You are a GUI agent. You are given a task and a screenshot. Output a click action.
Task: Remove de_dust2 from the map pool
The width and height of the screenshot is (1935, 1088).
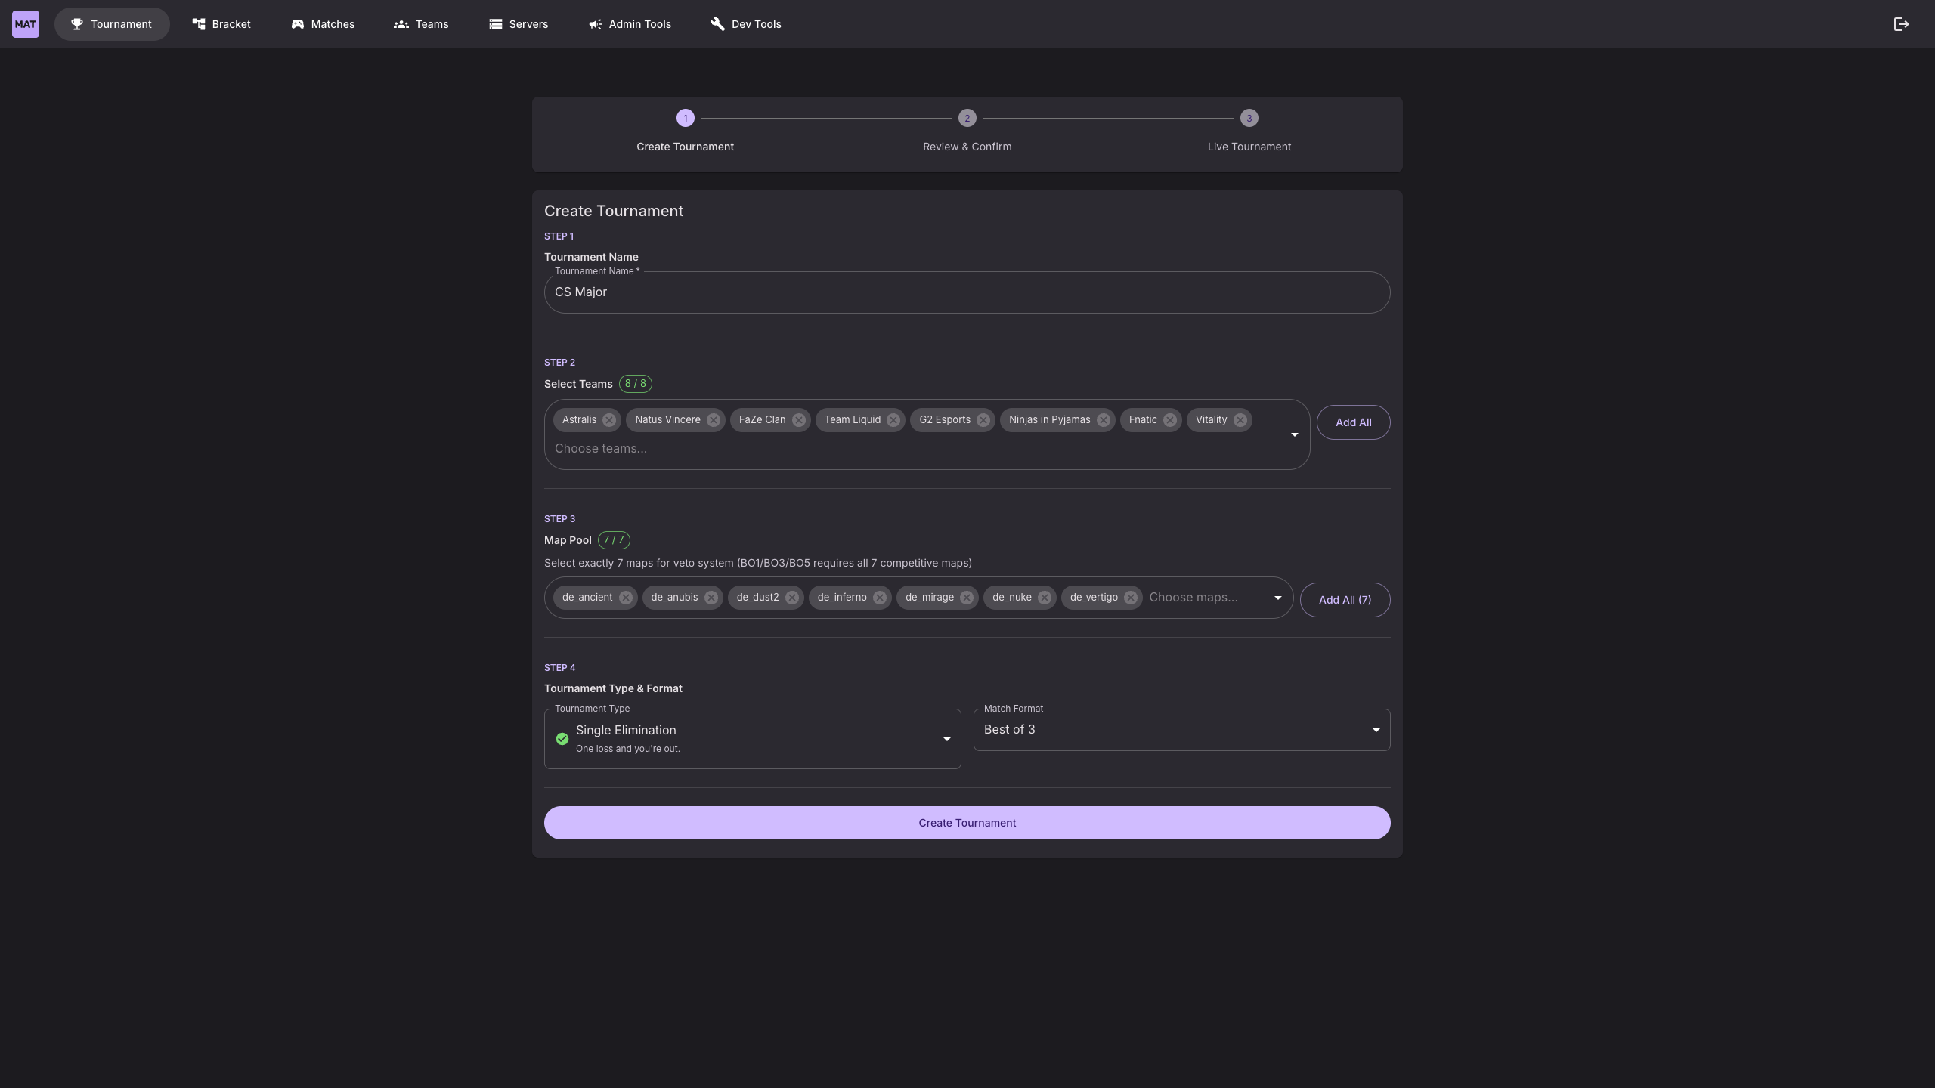791,598
